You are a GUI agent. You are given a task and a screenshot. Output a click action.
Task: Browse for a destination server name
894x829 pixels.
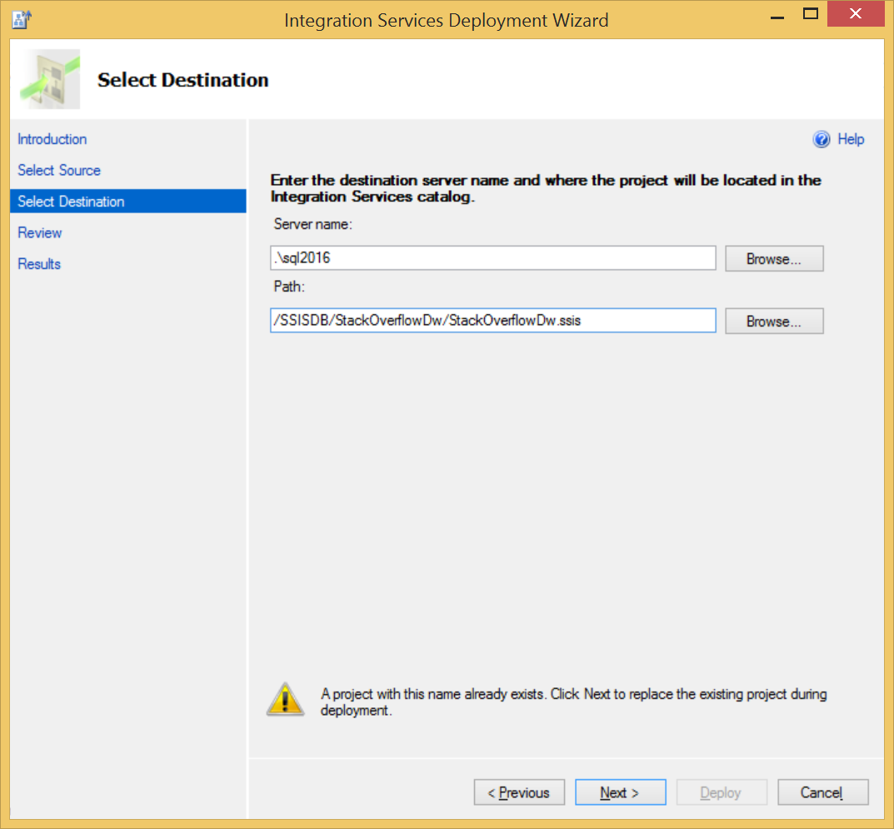click(773, 258)
